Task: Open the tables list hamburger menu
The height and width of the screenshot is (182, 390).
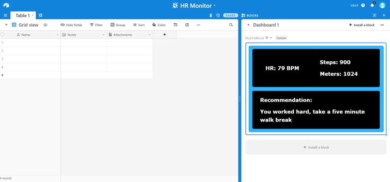Action: point(5,15)
